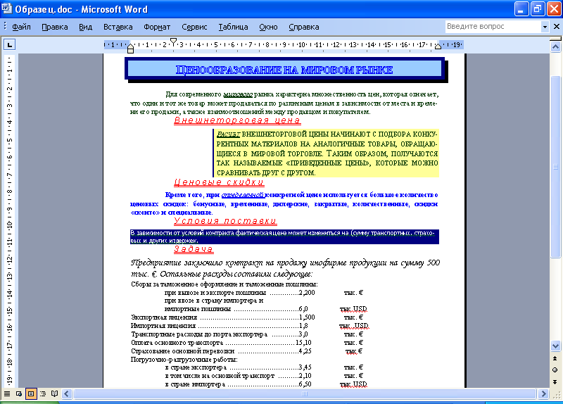Click the vertical ruler on the left
563x404 pixels.
click(x=10, y=221)
